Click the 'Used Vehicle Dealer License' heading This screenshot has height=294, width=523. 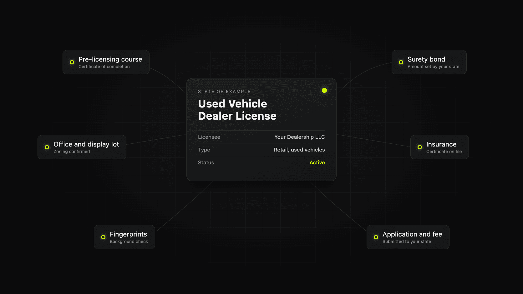tap(237, 110)
